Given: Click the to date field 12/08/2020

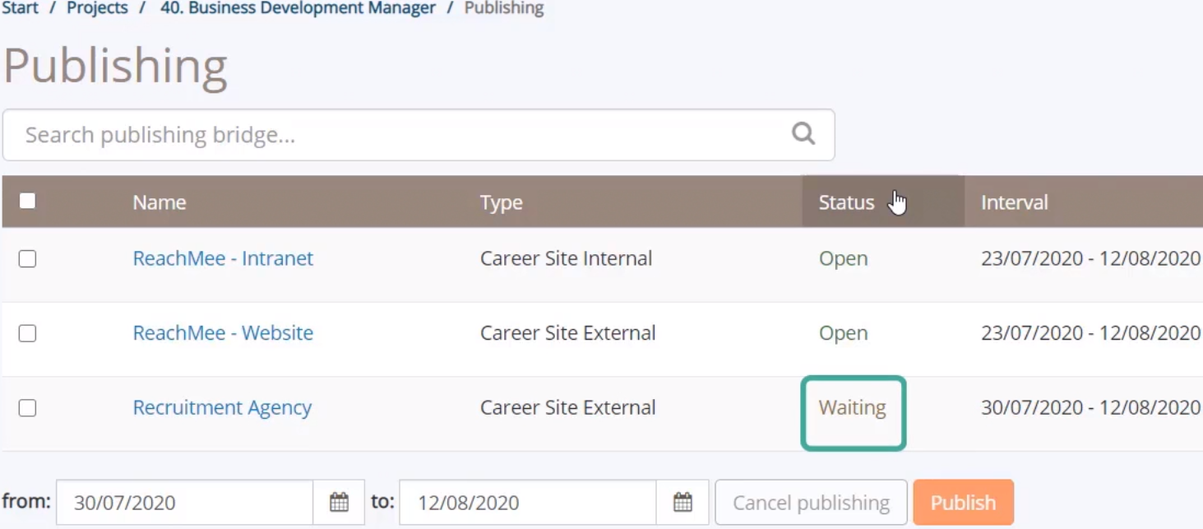Looking at the screenshot, I should [528, 503].
